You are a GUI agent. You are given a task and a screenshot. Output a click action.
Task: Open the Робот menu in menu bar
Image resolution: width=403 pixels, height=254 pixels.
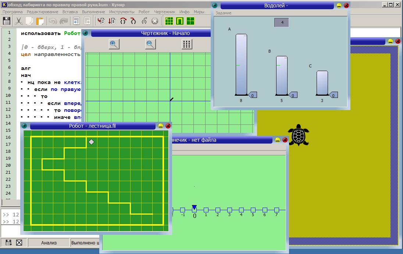pyautogui.click(x=144, y=12)
